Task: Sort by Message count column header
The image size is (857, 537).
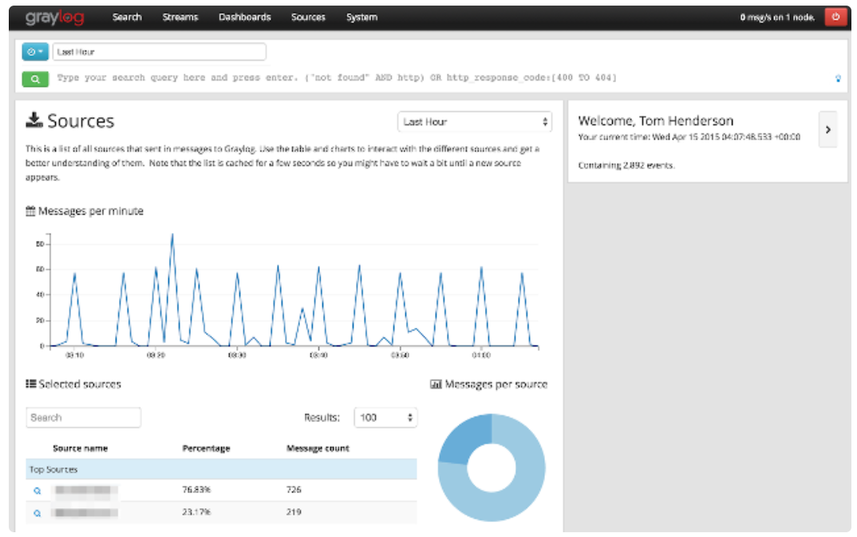Action: (x=318, y=448)
